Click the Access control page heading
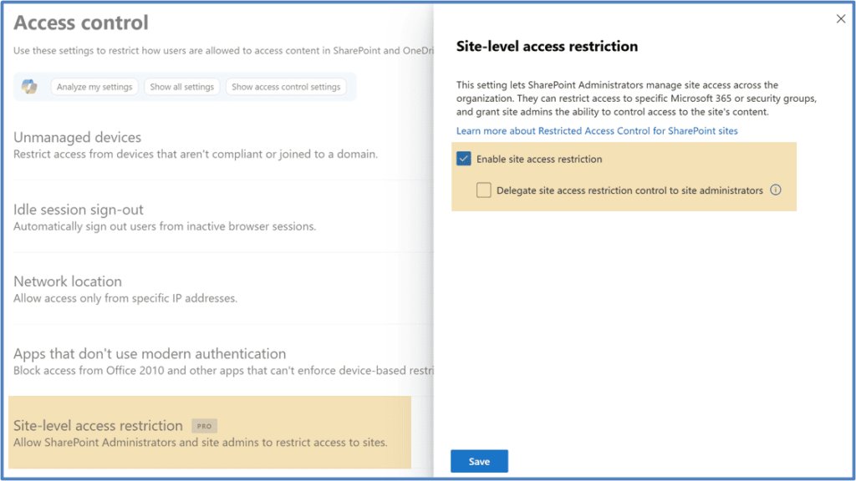This screenshot has height=481, width=856. (x=81, y=23)
